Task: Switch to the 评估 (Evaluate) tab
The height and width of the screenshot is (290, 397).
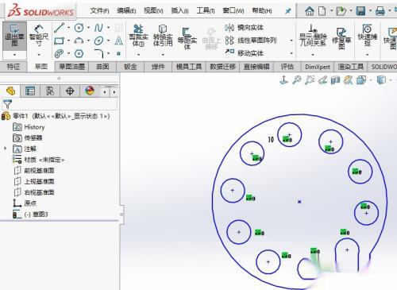Action: click(x=287, y=67)
